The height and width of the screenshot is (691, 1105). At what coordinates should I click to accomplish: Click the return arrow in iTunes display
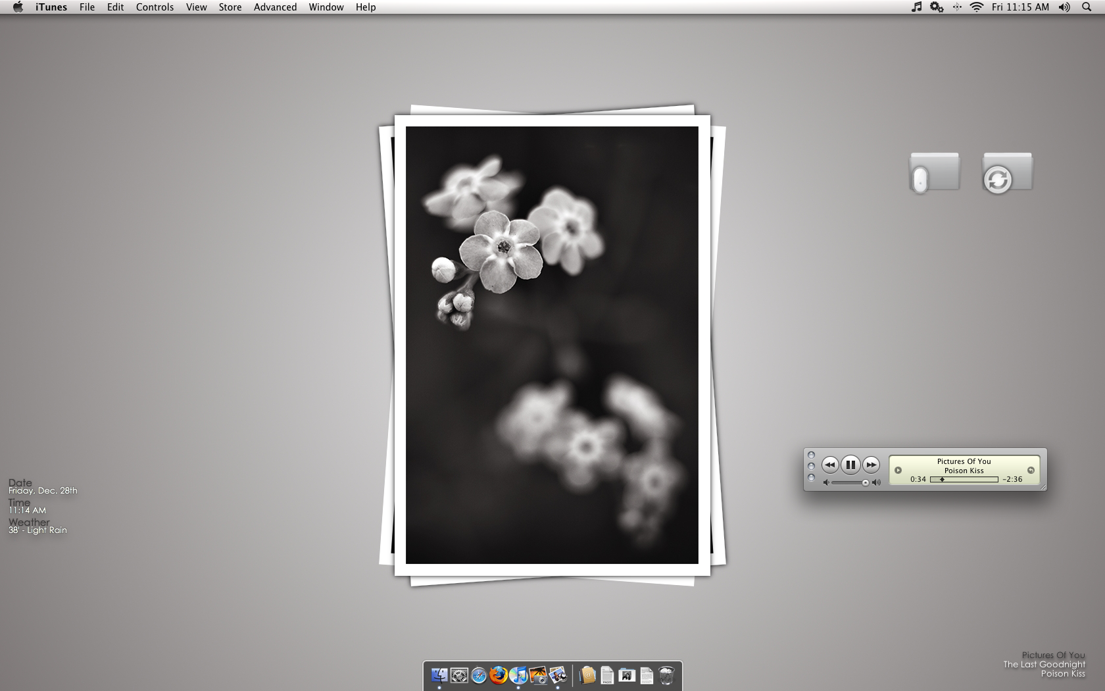[x=1031, y=470]
